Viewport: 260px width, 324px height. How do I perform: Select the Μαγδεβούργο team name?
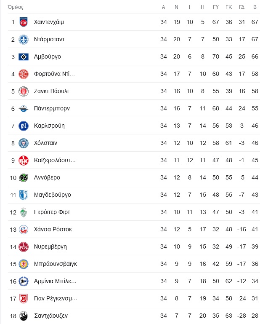pos(53,195)
